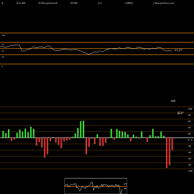Click the SI & MR header text
194x194 pixels.
click(x=21, y=3)
